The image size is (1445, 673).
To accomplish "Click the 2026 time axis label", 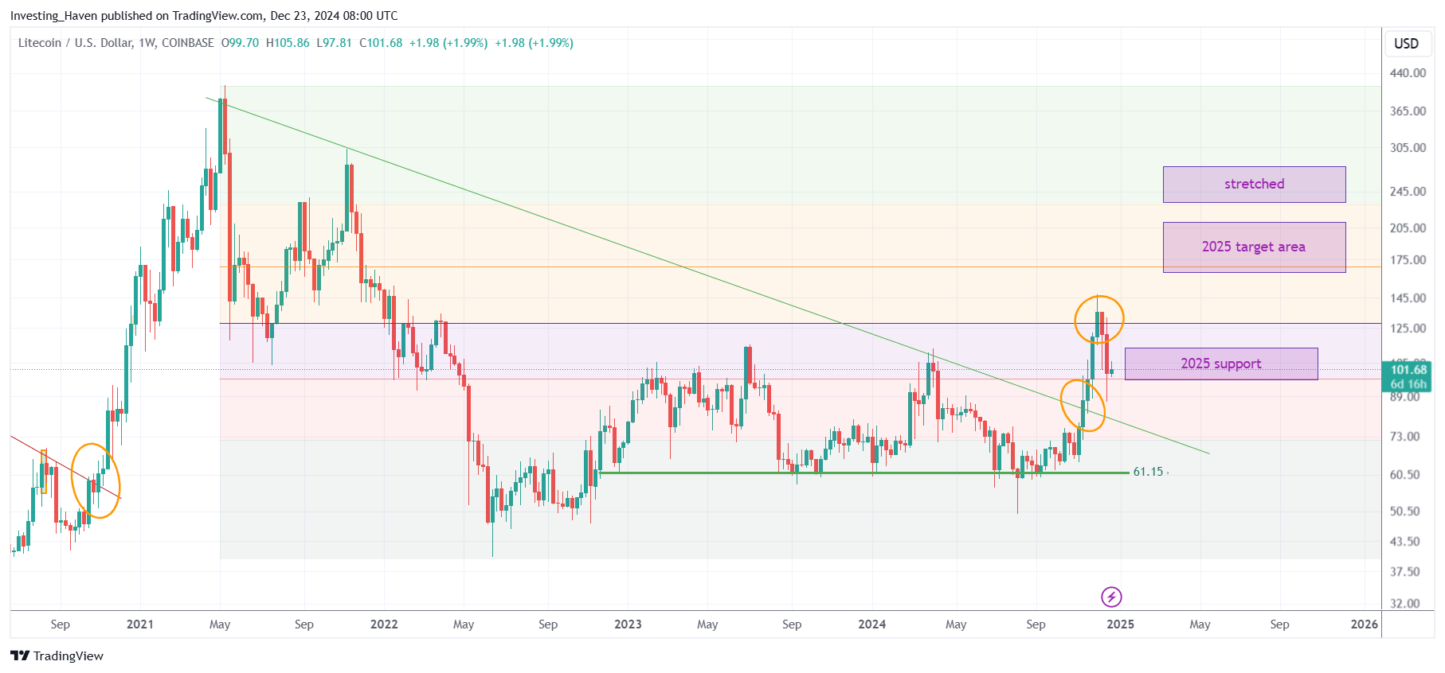I will [x=1365, y=624].
